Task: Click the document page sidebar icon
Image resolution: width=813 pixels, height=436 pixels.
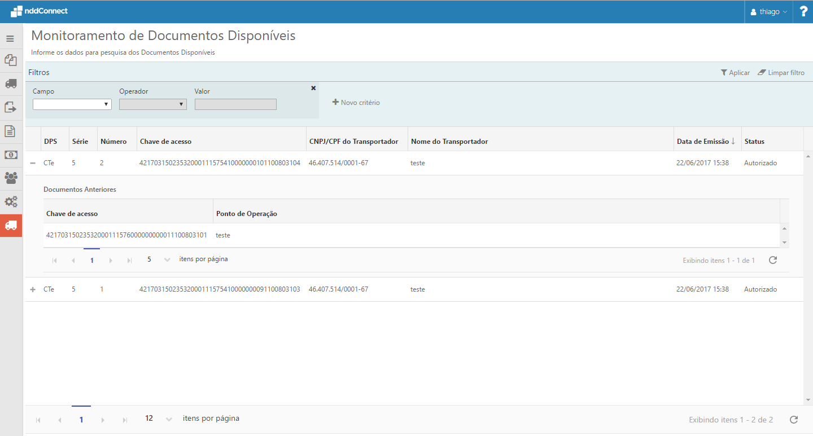Action: pos(11,131)
